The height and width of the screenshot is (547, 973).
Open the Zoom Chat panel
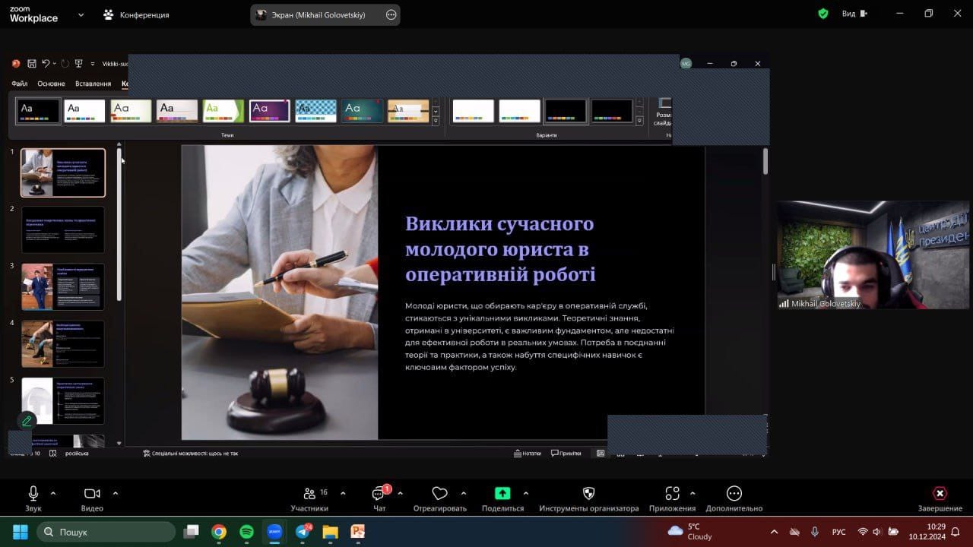pyautogui.click(x=379, y=494)
